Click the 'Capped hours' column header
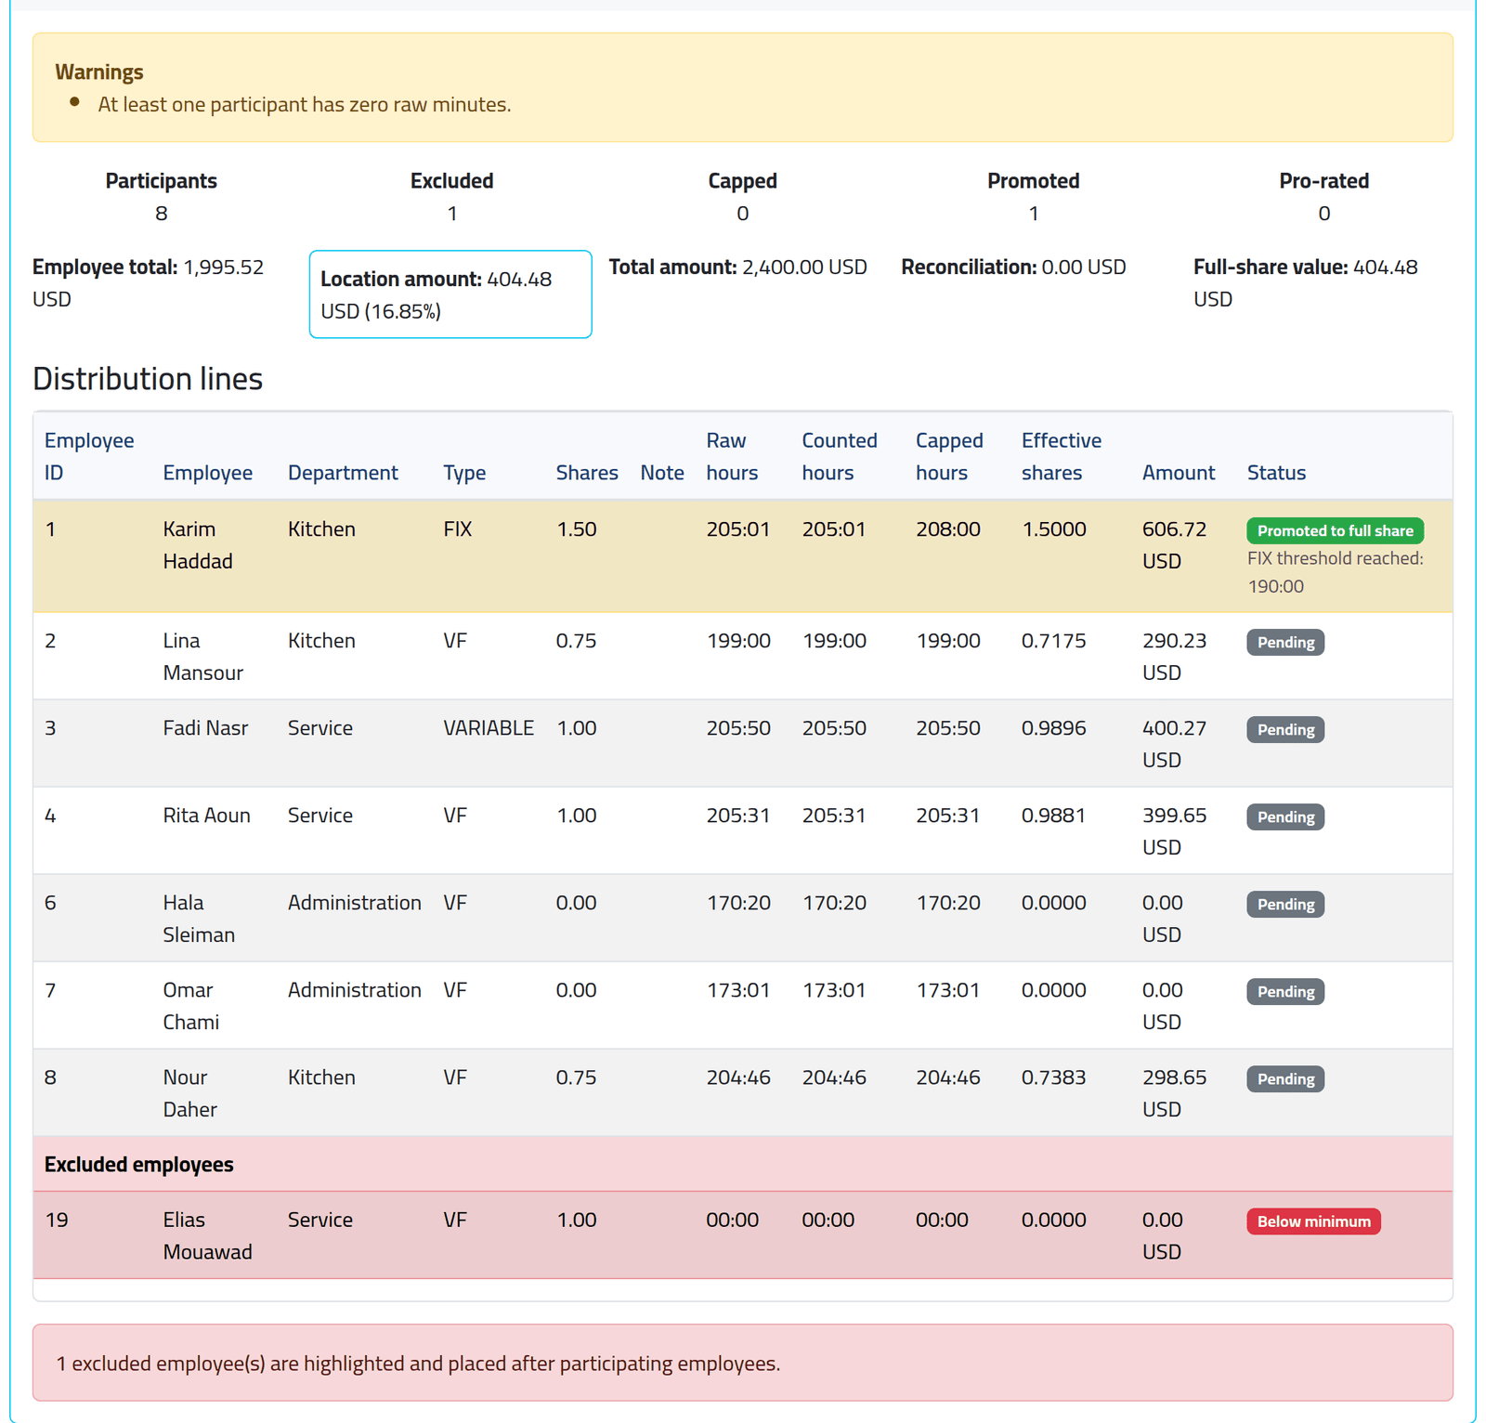The width and height of the screenshot is (1486, 1423). pyautogui.click(x=949, y=456)
